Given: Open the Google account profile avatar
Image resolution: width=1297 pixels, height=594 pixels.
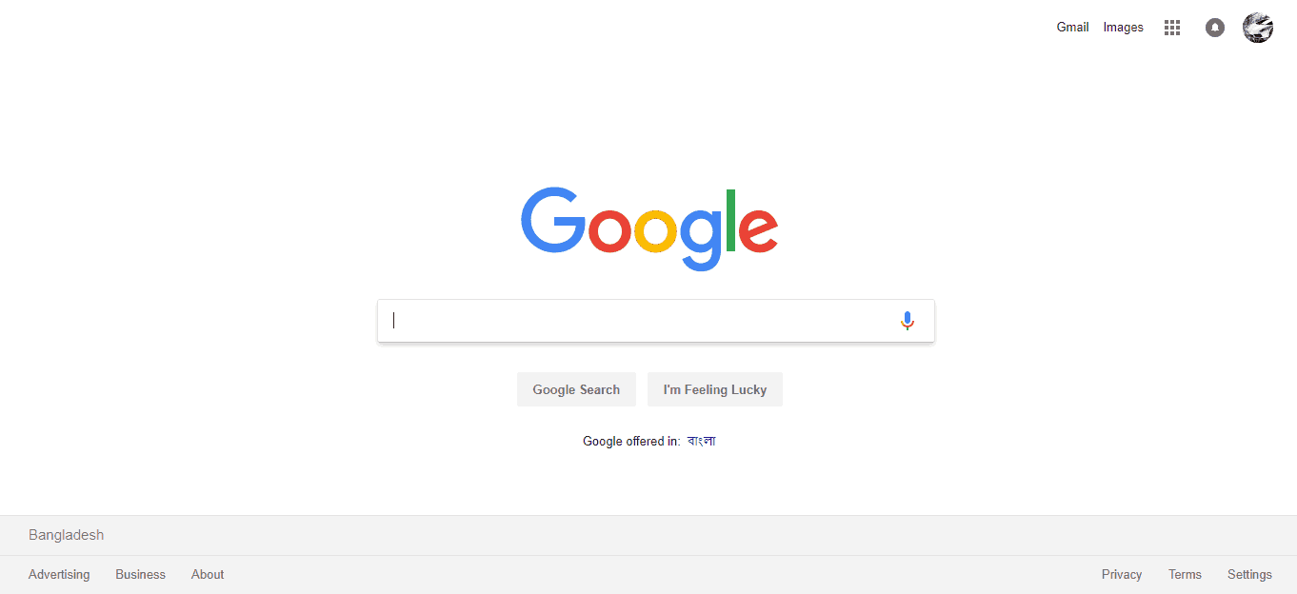Looking at the screenshot, I should [1258, 28].
